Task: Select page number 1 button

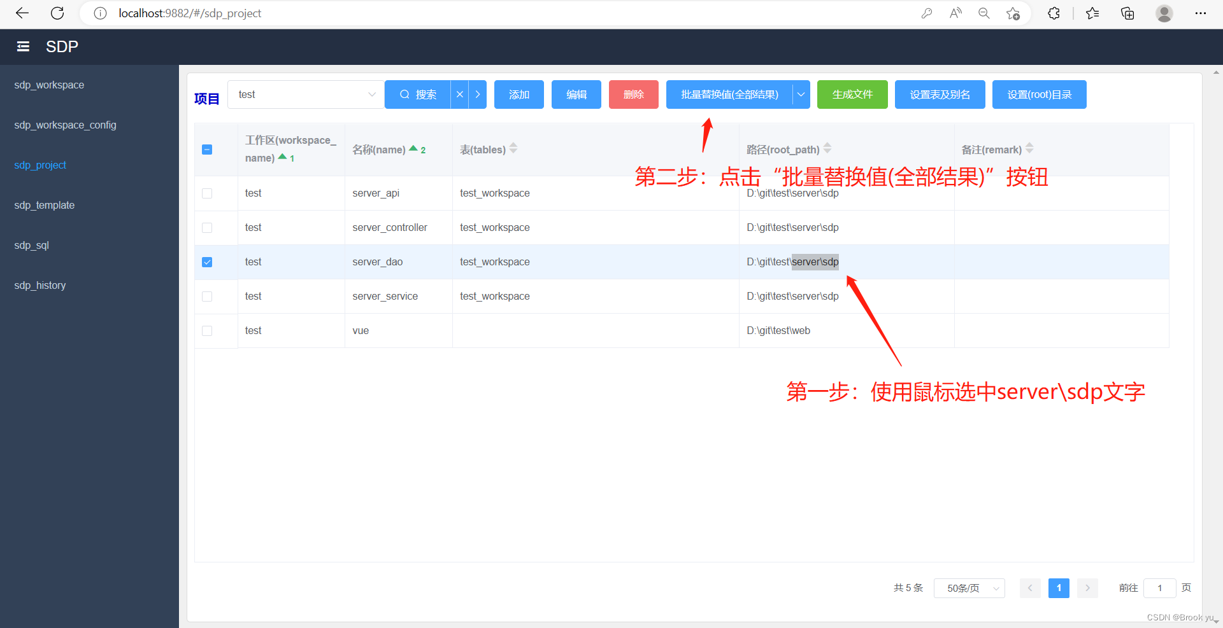Action: click(1059, 588)
